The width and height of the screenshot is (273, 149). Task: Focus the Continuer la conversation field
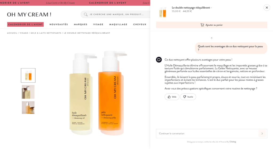pos(207,134)
